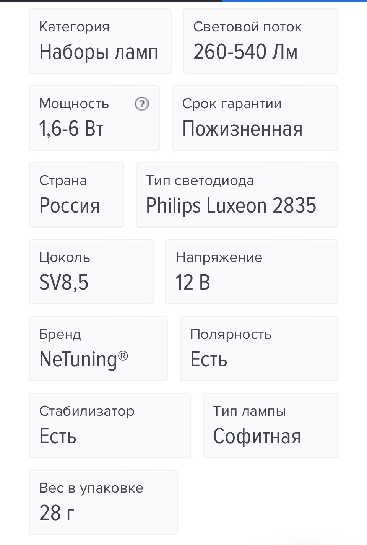Viewport: 367px width, 545px height.
Task: Click the Категория label text
Action: [x=74, y=27]
